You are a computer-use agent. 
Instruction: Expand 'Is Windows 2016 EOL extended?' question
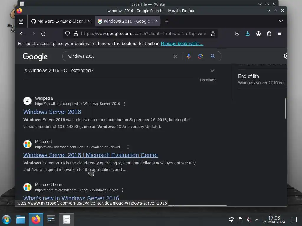pyautogui.click(x=119, y=71)
